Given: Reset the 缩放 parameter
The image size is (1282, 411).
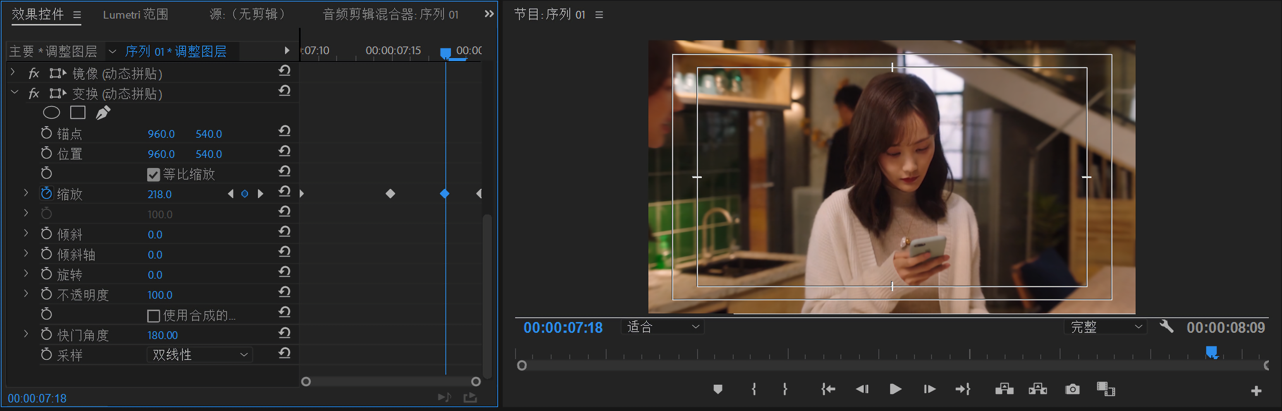Looking at the screenshot, I should pos(285,192).
